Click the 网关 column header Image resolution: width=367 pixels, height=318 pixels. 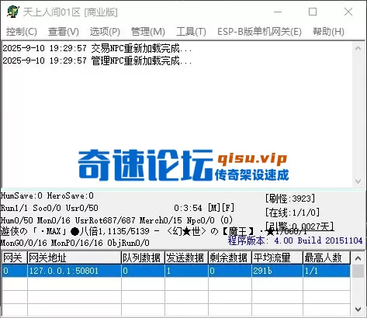click(14, 258)
